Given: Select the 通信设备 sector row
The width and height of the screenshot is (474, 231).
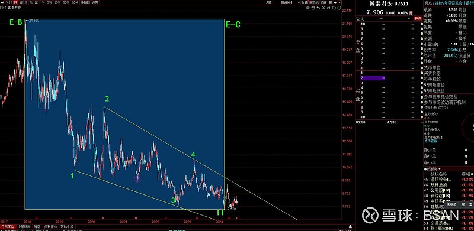Looking at the screenshot, I should [x=449, y=180].
